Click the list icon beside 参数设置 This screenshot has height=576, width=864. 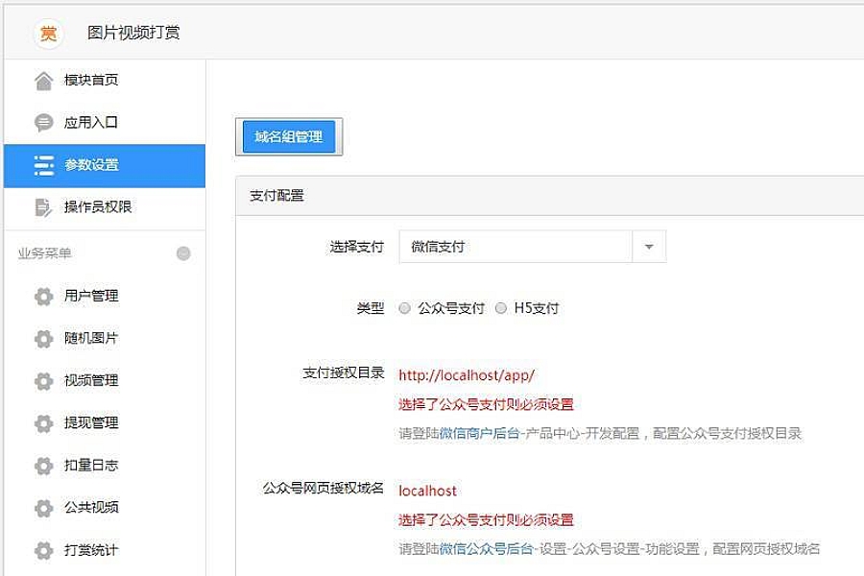43,165
